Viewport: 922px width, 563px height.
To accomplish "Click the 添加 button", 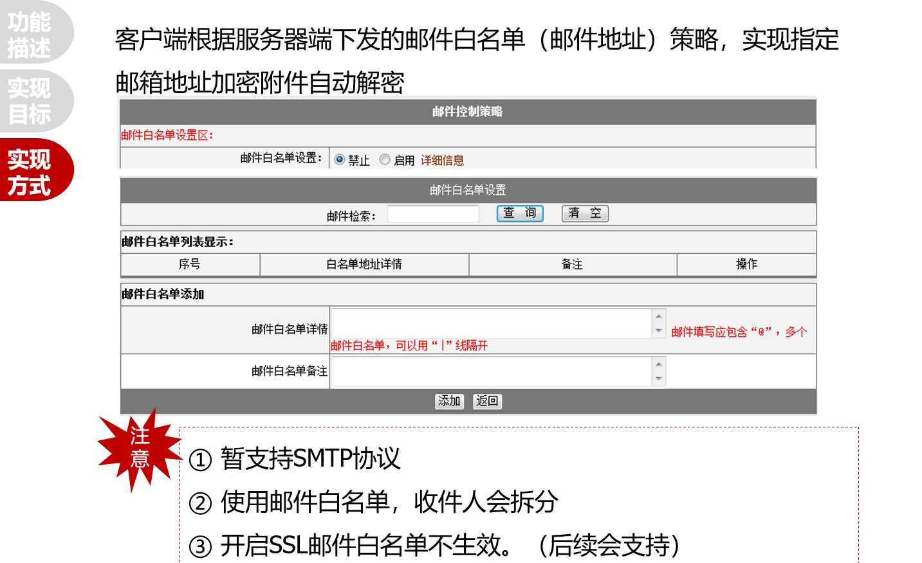I will (449, 401).
